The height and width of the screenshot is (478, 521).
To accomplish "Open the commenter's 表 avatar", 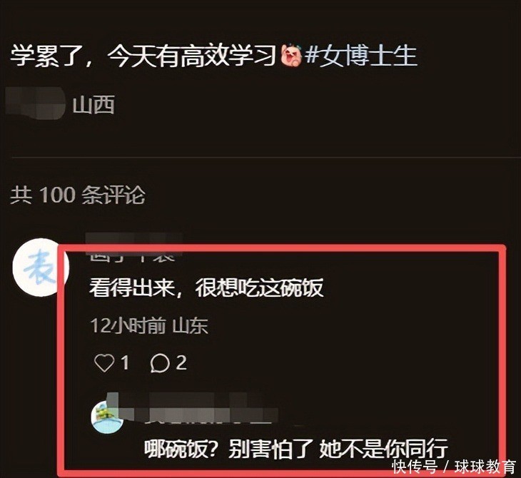I will click(x=40, y=267).
